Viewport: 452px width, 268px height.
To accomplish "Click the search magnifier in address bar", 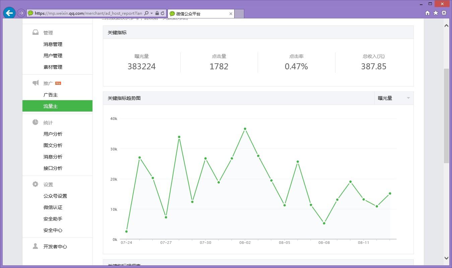I will tap(146, 13).
